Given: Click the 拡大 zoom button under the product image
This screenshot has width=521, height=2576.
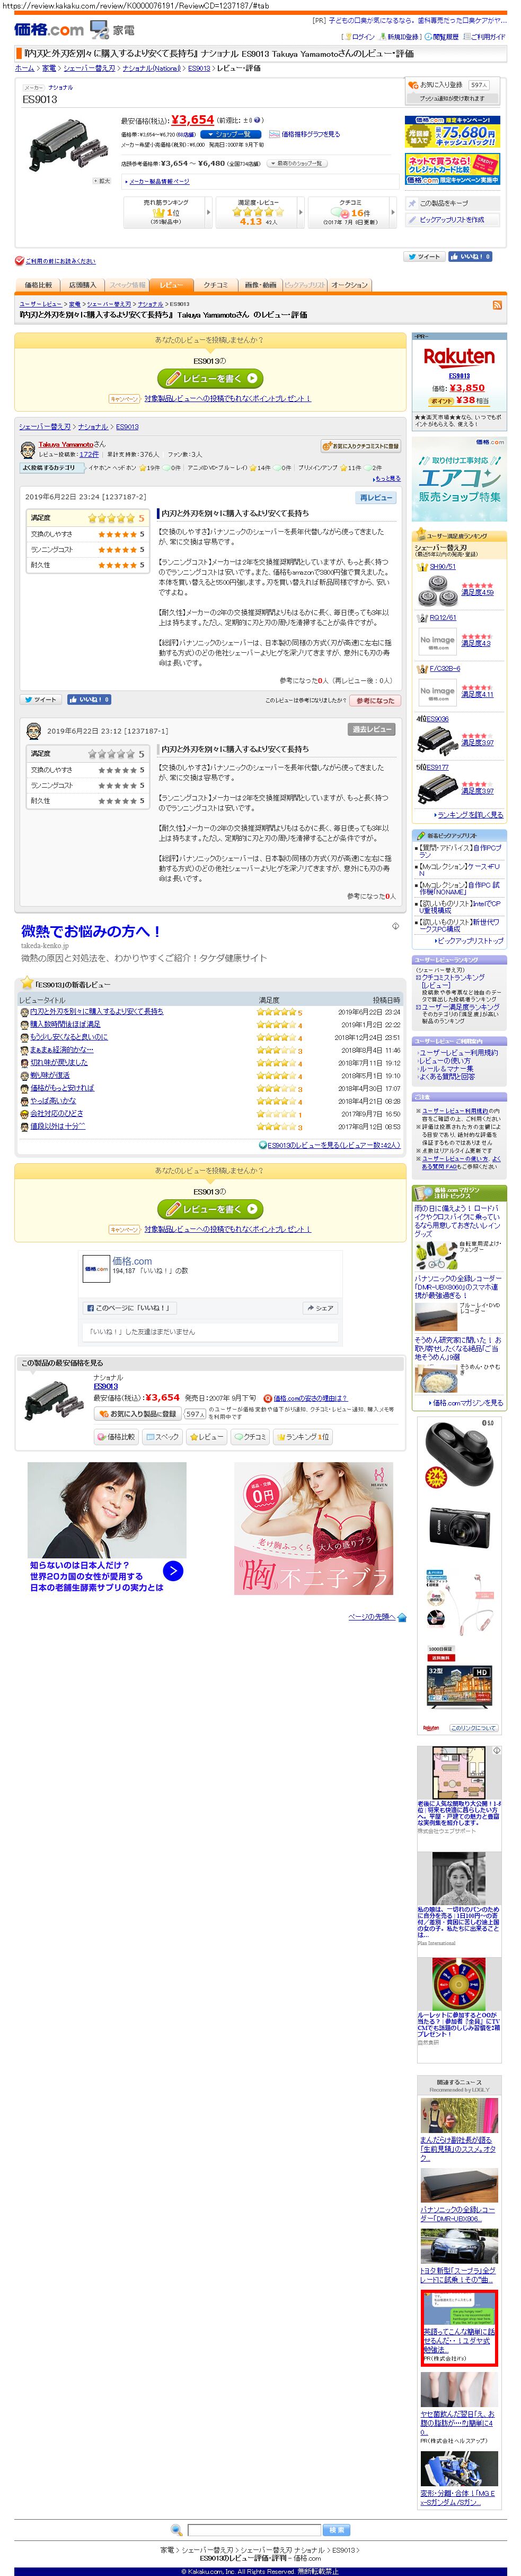Looking at the screenshot, I should tap(102, 181).
